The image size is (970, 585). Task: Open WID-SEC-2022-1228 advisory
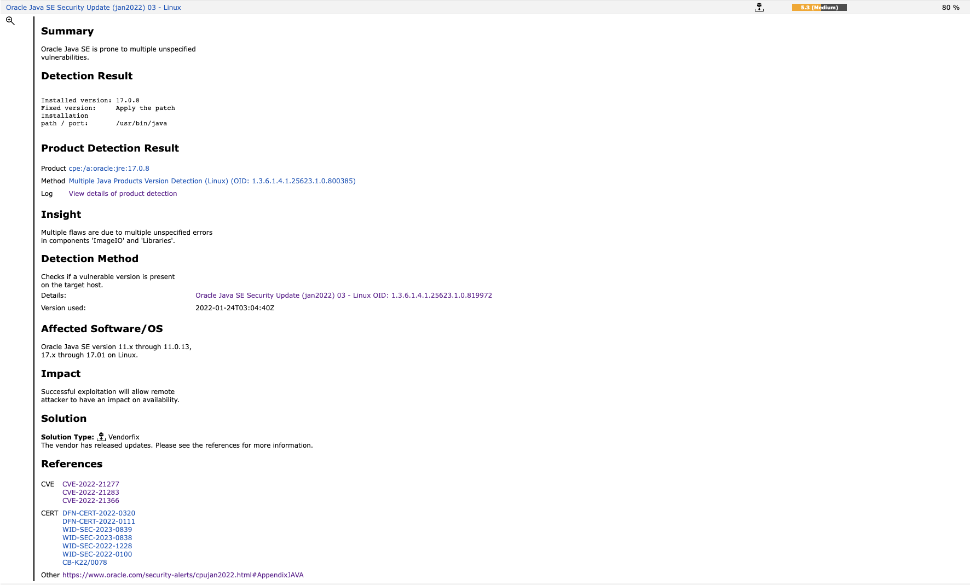[x=97, y=546]
